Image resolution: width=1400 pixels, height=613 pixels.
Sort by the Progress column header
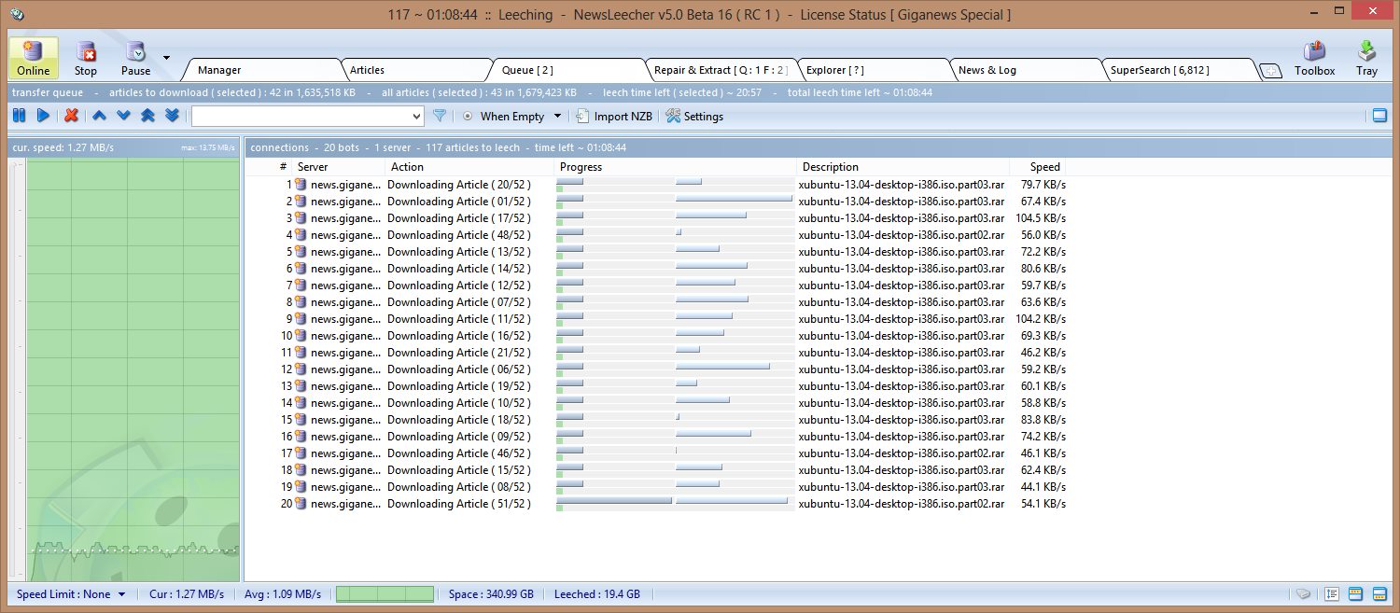tap(675, 167)
